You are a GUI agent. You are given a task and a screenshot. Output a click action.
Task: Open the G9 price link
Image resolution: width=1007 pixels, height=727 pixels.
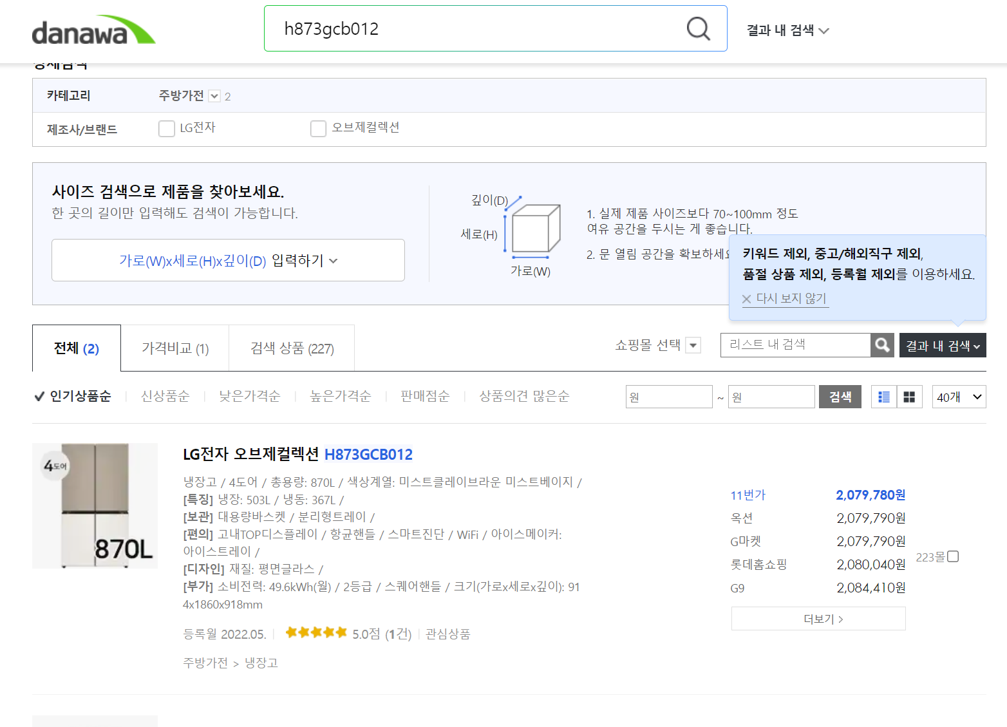pos(737,588)
